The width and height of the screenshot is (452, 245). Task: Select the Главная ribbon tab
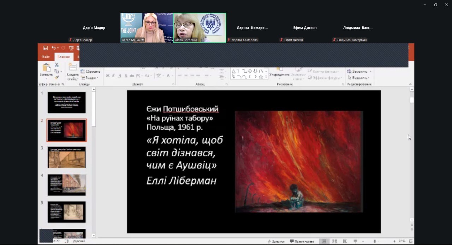tap(64, 57)
